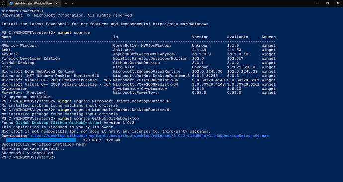This screenshot has height=182, width=343.
Task: Click available version 'ad 7.0.10'
Action: point(237,54)
